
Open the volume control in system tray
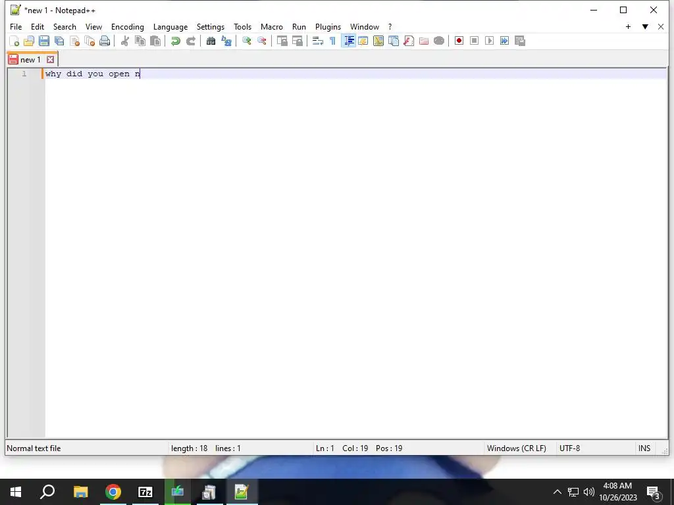tap(589, 492)
